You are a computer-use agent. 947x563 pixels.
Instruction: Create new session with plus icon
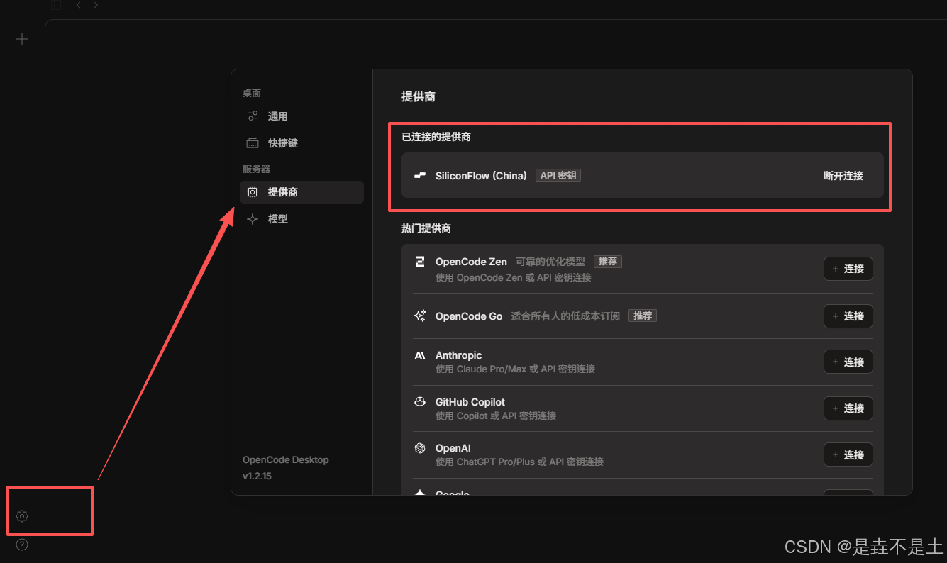(22, 39)
